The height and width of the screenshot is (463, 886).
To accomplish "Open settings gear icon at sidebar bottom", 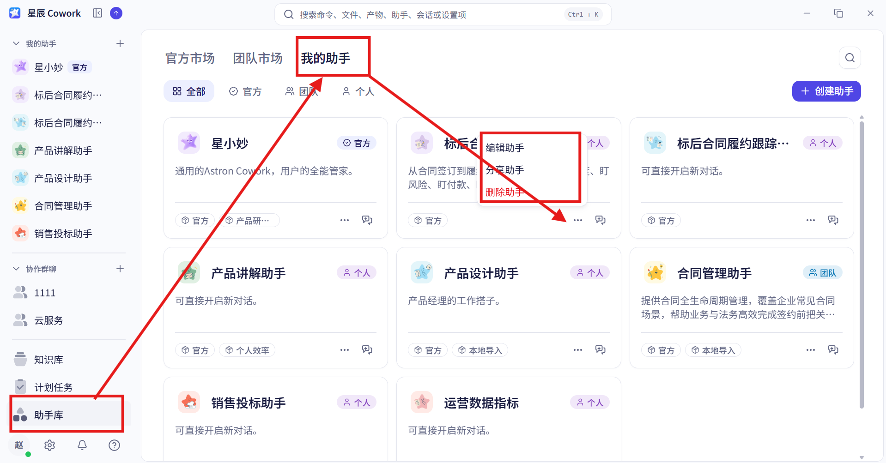I will [x=49, y=445].
